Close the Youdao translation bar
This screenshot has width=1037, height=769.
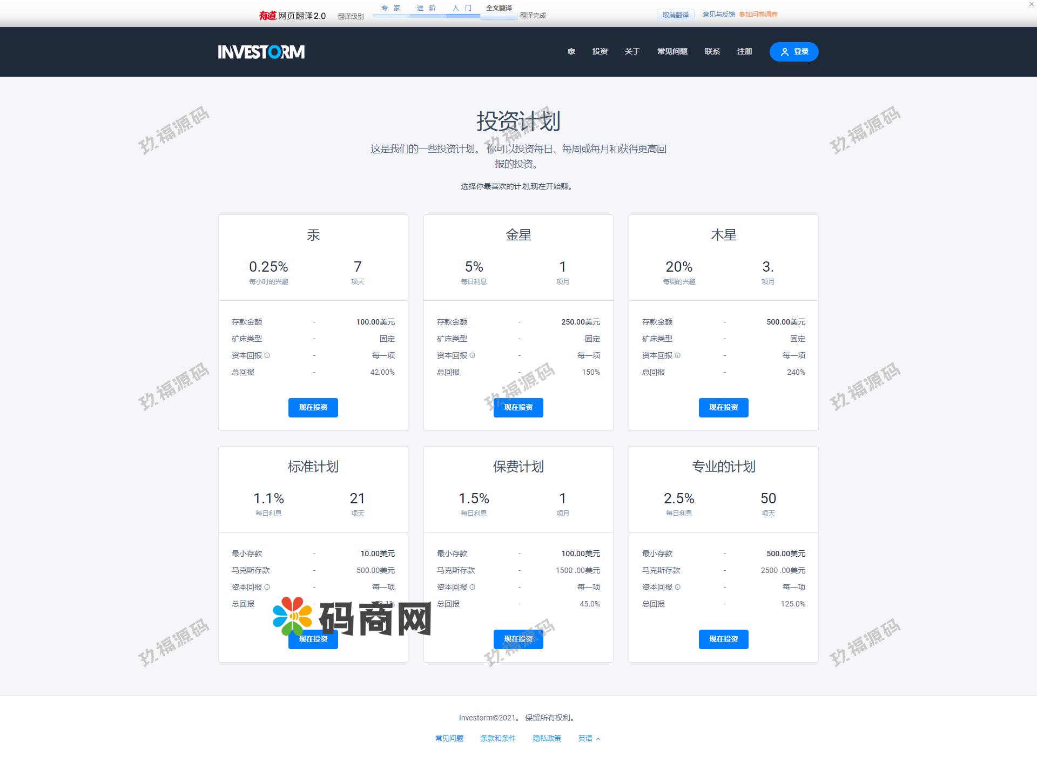(x=1031, y=4)
